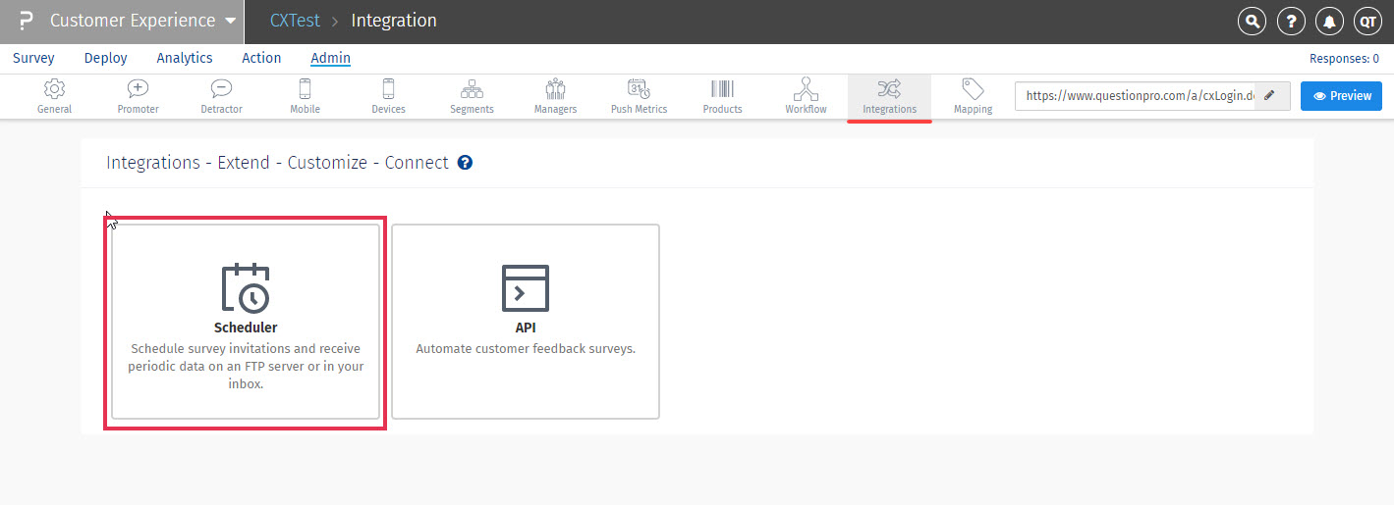This screenshot has width=1394, height=505.
Task: Open the help question mark in header
Action: click(1290, 21)
